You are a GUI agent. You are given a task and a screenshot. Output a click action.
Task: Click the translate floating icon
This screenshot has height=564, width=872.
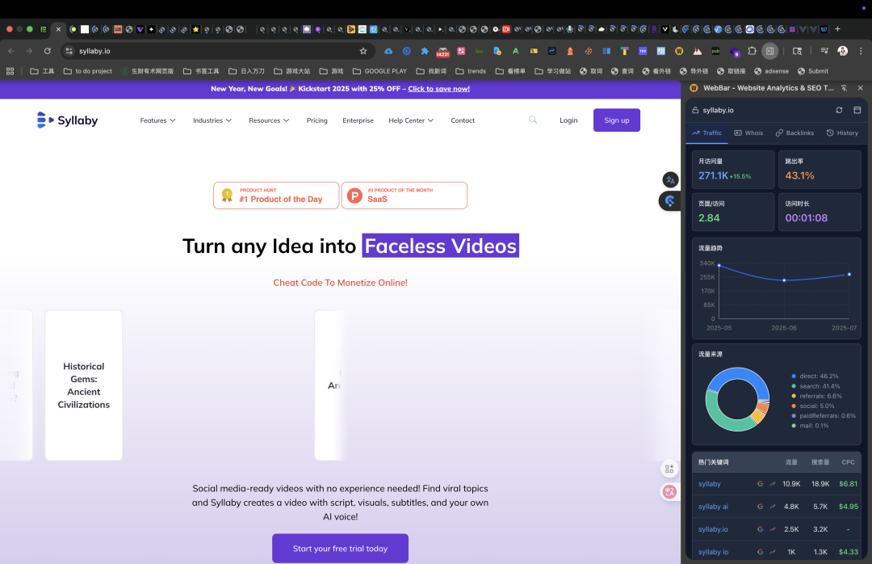(670, 180)
